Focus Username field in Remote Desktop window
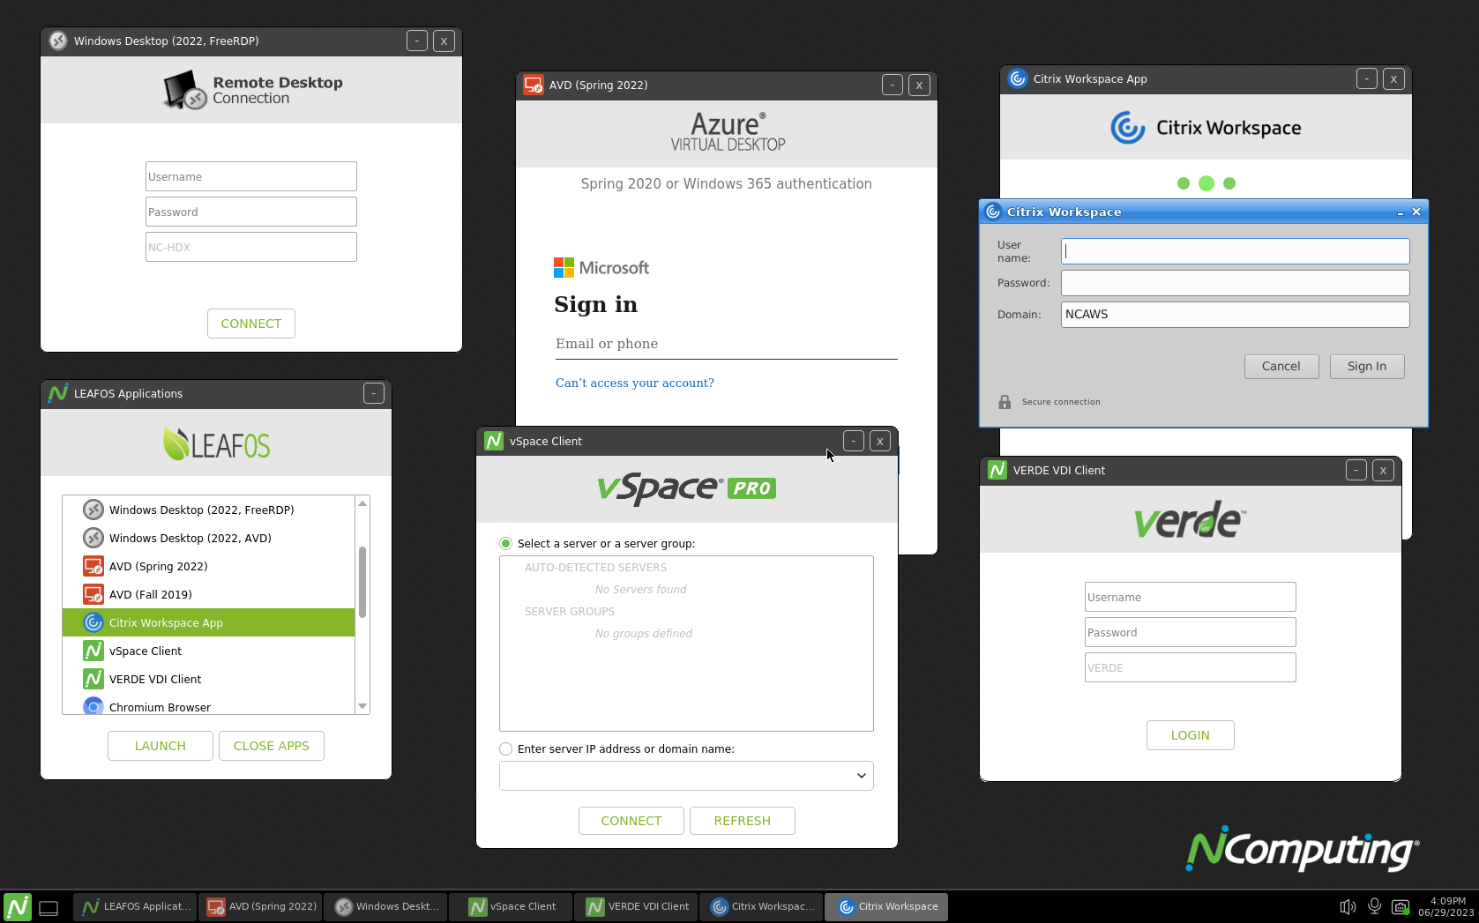The image size is (1479, 923). click(251, 176)
